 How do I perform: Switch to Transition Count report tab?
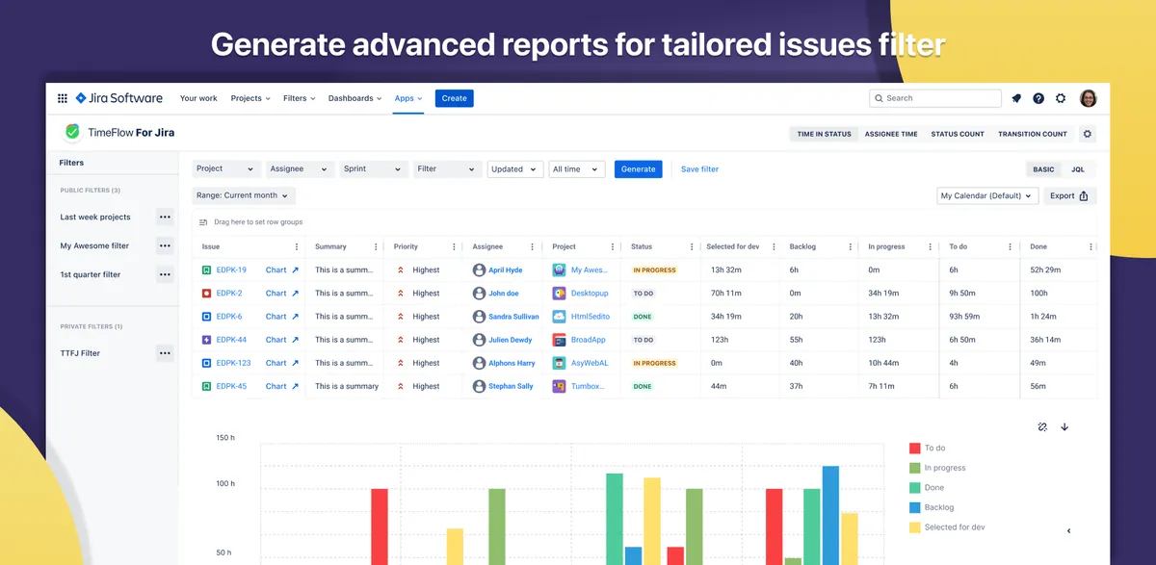(1033, 134)
